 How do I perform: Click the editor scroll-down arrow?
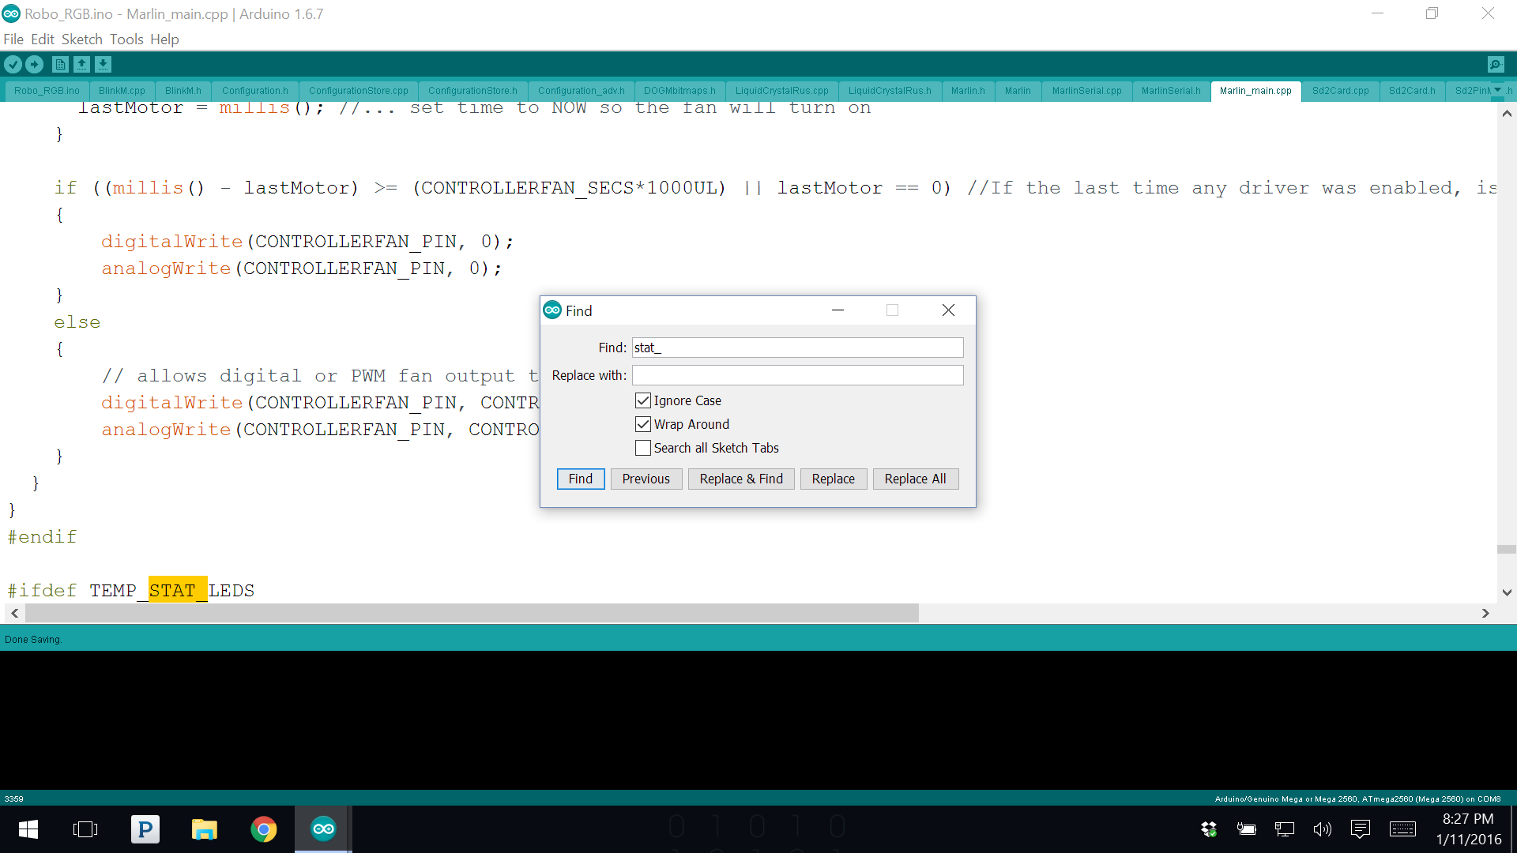pyautogui.click(x=1507, y=592)
